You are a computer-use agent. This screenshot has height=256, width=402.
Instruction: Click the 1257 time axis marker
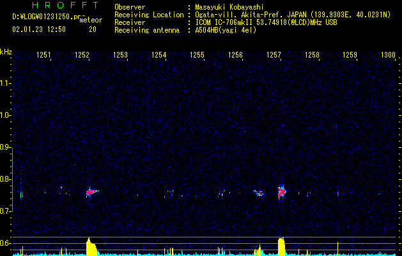click(274, 54)
